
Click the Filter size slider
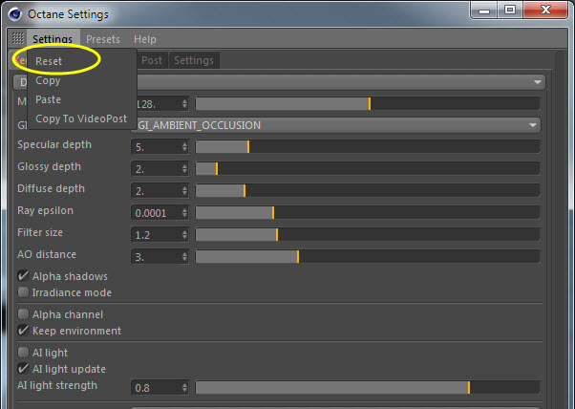[x=368, y=235]
